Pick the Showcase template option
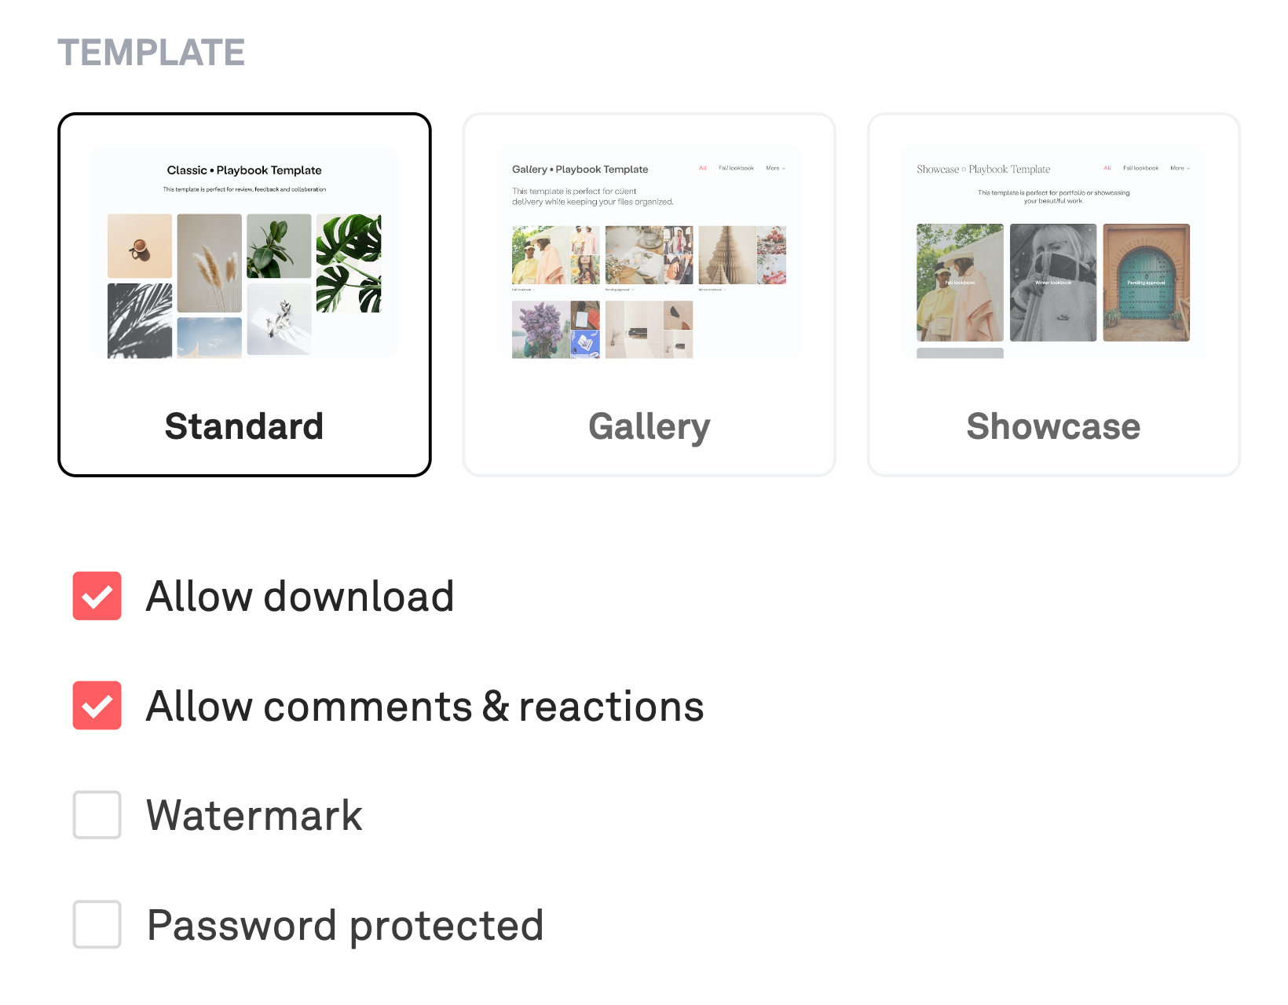 [x=1053, y=294]
